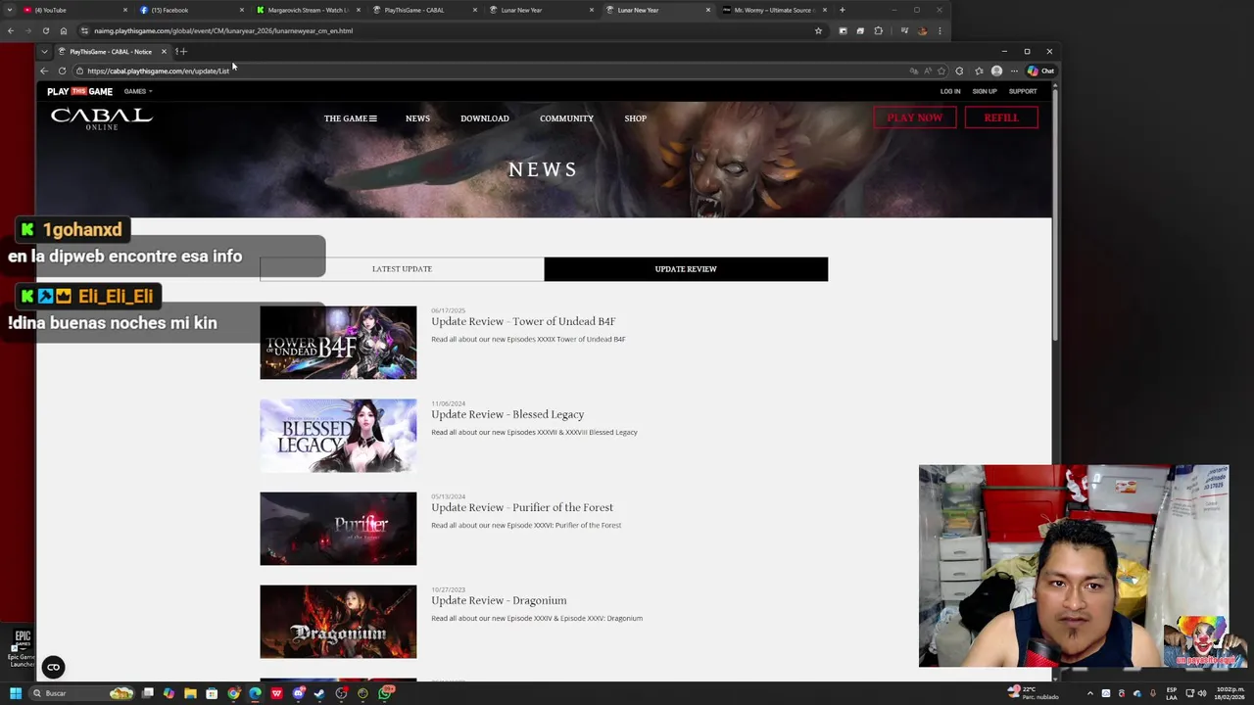Add page to Edge favorites star

click(941, 70)
